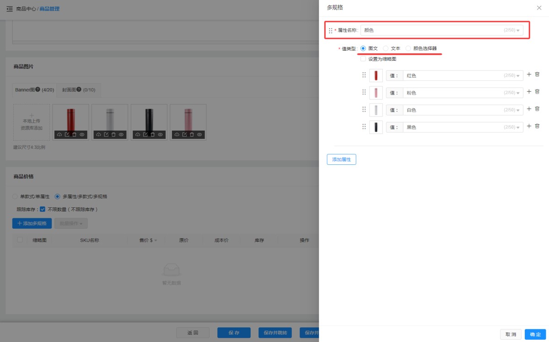Screen dimensions: 549x342
Task: Select the 颜色选择器 value type radio
Action: coord(408,48)
